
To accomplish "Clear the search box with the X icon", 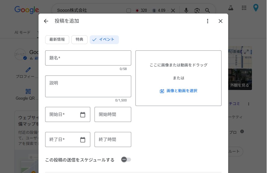I will pyautogui.click(x=173, y=11).
